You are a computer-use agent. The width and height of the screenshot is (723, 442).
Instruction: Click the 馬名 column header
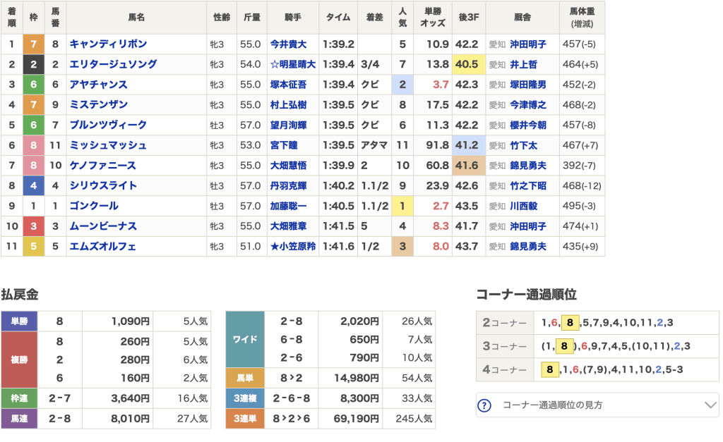click(136, 18)
